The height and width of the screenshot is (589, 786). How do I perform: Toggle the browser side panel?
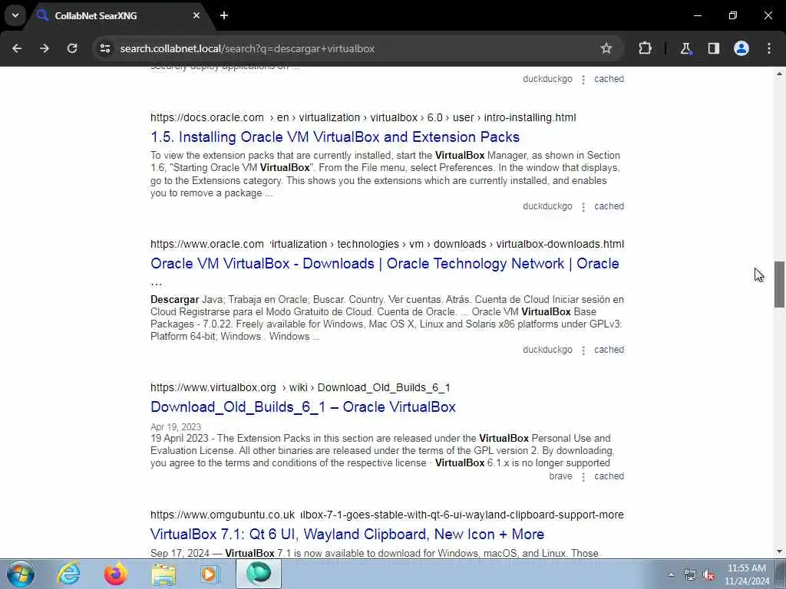713,48
